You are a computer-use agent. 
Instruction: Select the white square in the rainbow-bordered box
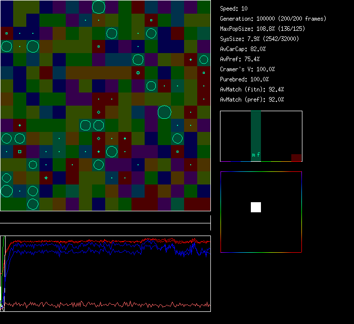click(x=256, y=207)
